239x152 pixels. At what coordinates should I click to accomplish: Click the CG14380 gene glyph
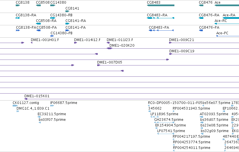[x=53, y=5]
